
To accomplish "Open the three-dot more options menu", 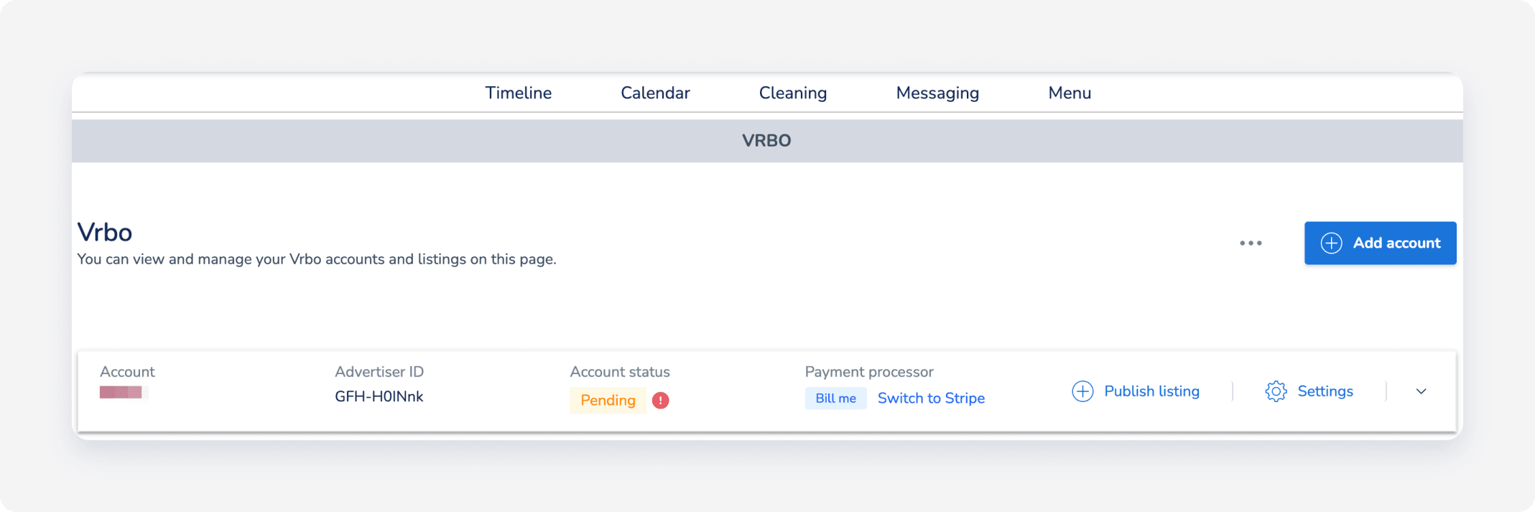I will (x=1251, y=243).
